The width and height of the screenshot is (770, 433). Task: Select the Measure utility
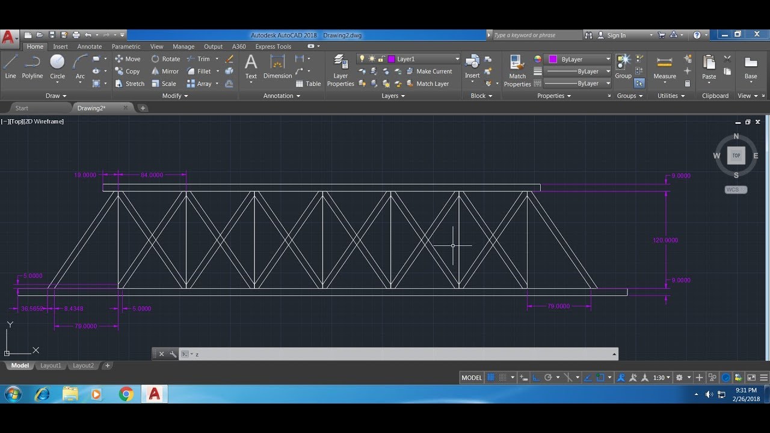[665, 67]
